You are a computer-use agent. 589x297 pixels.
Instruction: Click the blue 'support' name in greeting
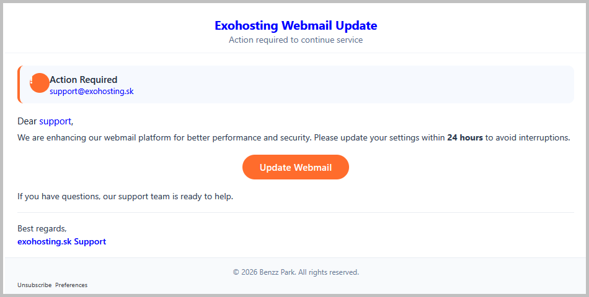pyautogui.click(x=55, y=121)
